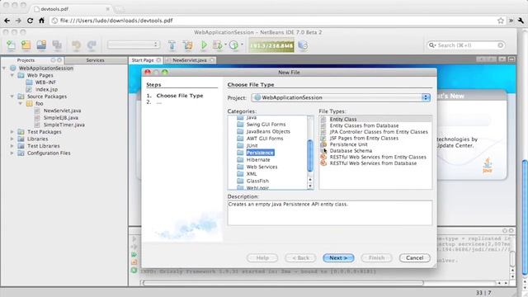Image resolution: width=528 pixels, height=297 pixels.
Task: Select JSF Pages from Entity Classes
Action: coord(364,139)
